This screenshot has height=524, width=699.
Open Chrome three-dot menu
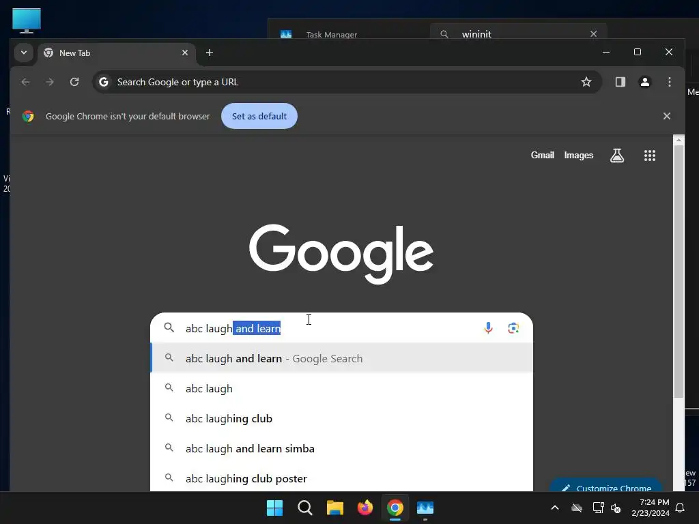(669, 82)
